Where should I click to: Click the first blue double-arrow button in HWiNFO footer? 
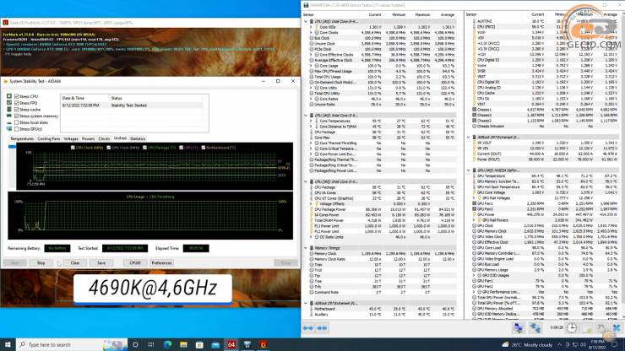coord(307,328)
